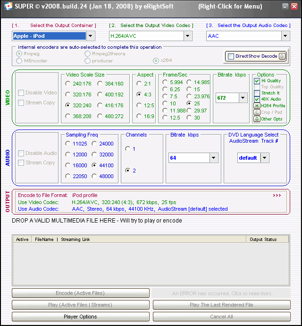Click the DirectShow Decode 'D' icon
The width and height of the screenshot is (302, 326).
tap(282, 56)
